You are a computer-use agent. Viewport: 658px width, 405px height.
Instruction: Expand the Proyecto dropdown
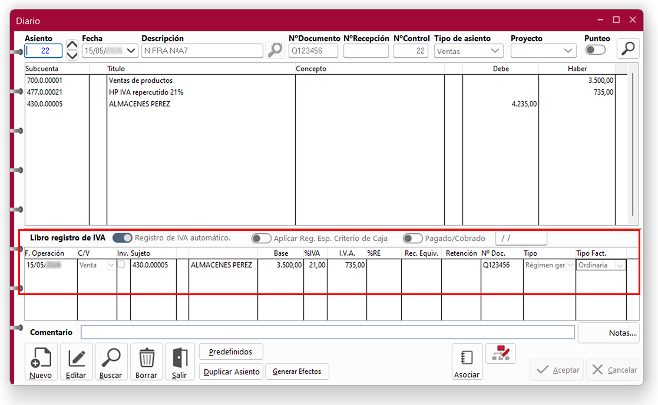543,51
